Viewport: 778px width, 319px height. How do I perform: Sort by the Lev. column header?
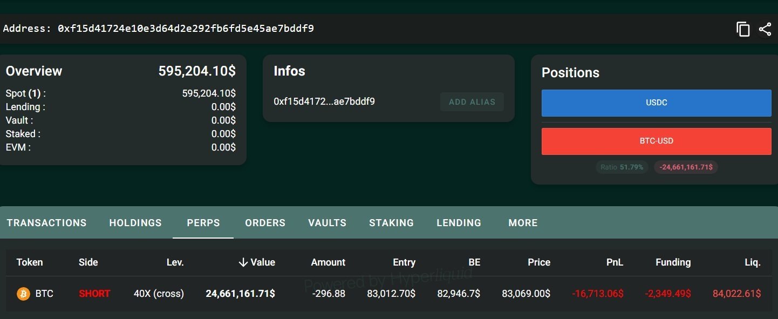click(175, 262)
